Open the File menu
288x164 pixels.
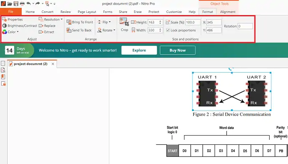(11, 12)
